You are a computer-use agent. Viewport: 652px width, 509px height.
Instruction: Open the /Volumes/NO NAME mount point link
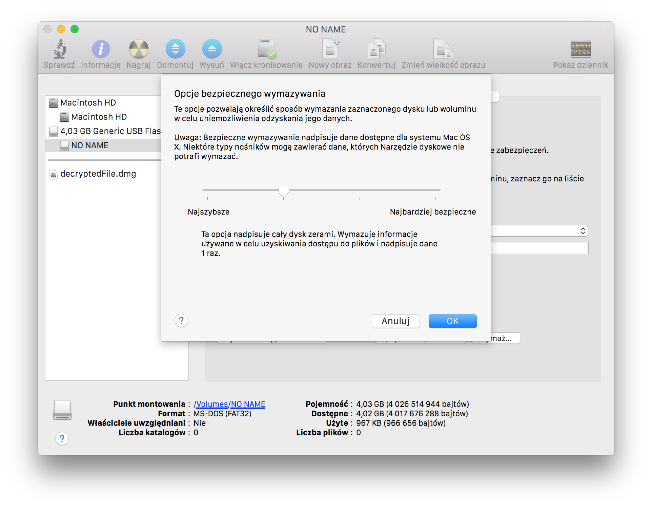click(229, 404)
